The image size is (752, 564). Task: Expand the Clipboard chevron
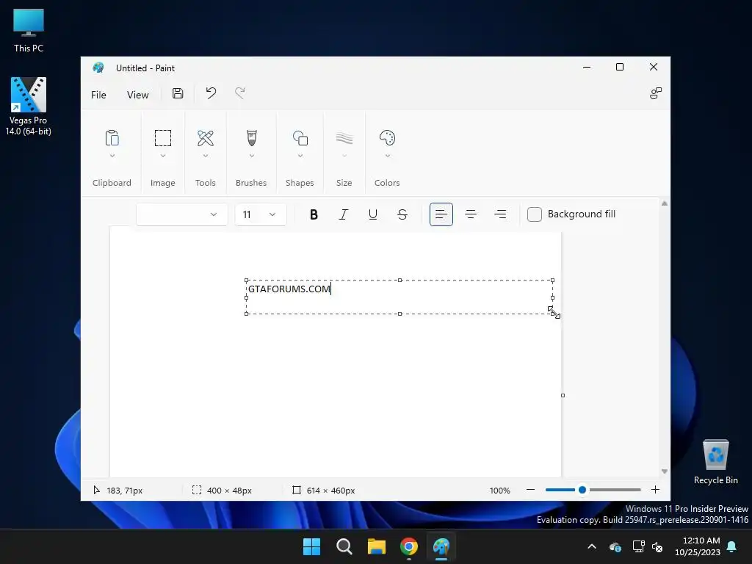112,156
